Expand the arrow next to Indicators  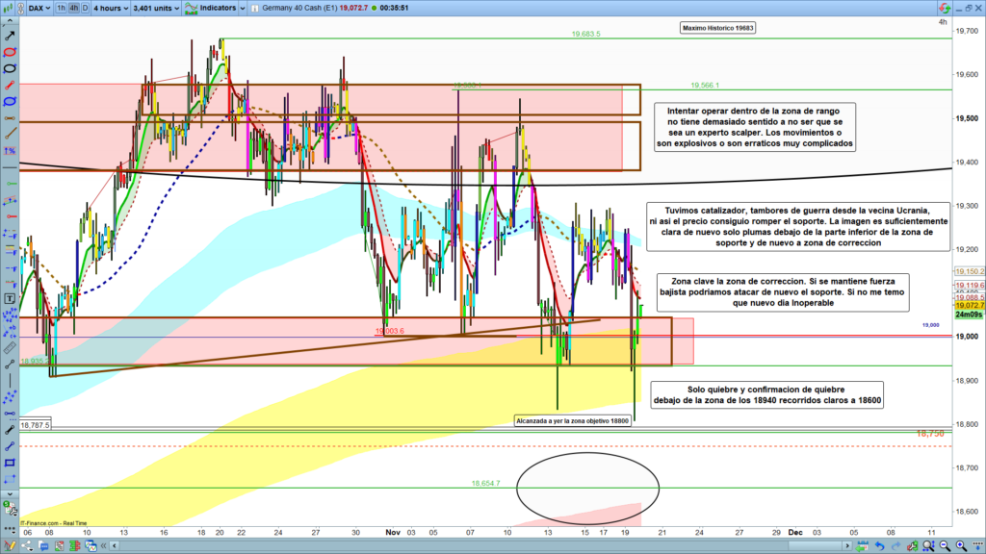coord(241,8)
